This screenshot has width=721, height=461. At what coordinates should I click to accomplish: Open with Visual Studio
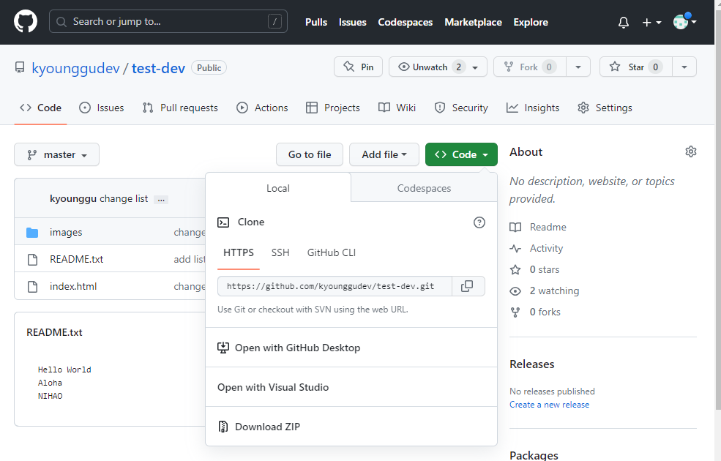pyautogui.click(x=351, y=388)
